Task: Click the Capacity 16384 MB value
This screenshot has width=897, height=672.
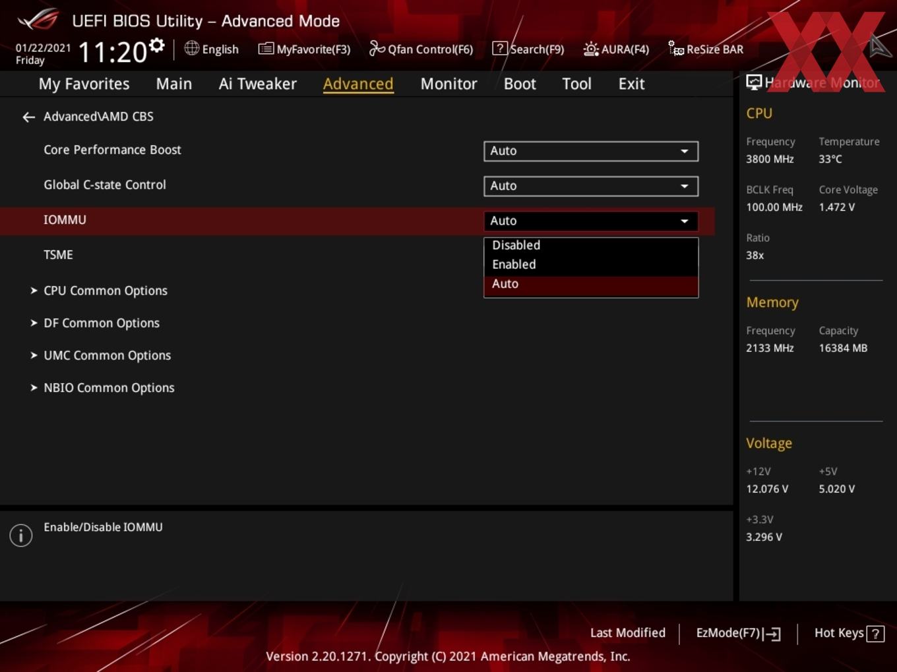Action: click(x=843, y=348)
